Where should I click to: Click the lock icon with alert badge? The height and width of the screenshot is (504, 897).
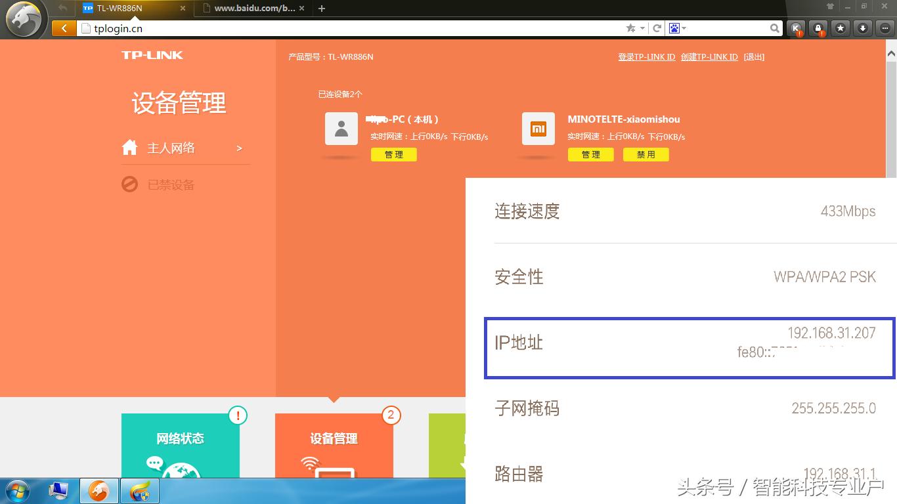pyautogui.click(x=818, y=28)
